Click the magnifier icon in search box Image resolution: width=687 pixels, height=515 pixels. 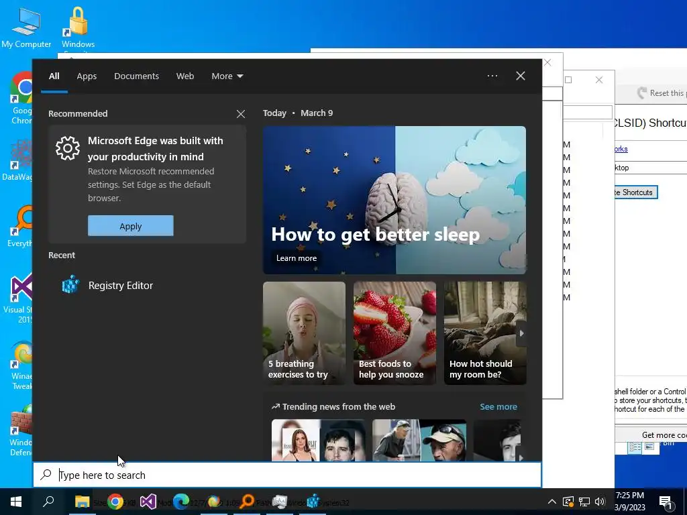[x=46, y=475]
